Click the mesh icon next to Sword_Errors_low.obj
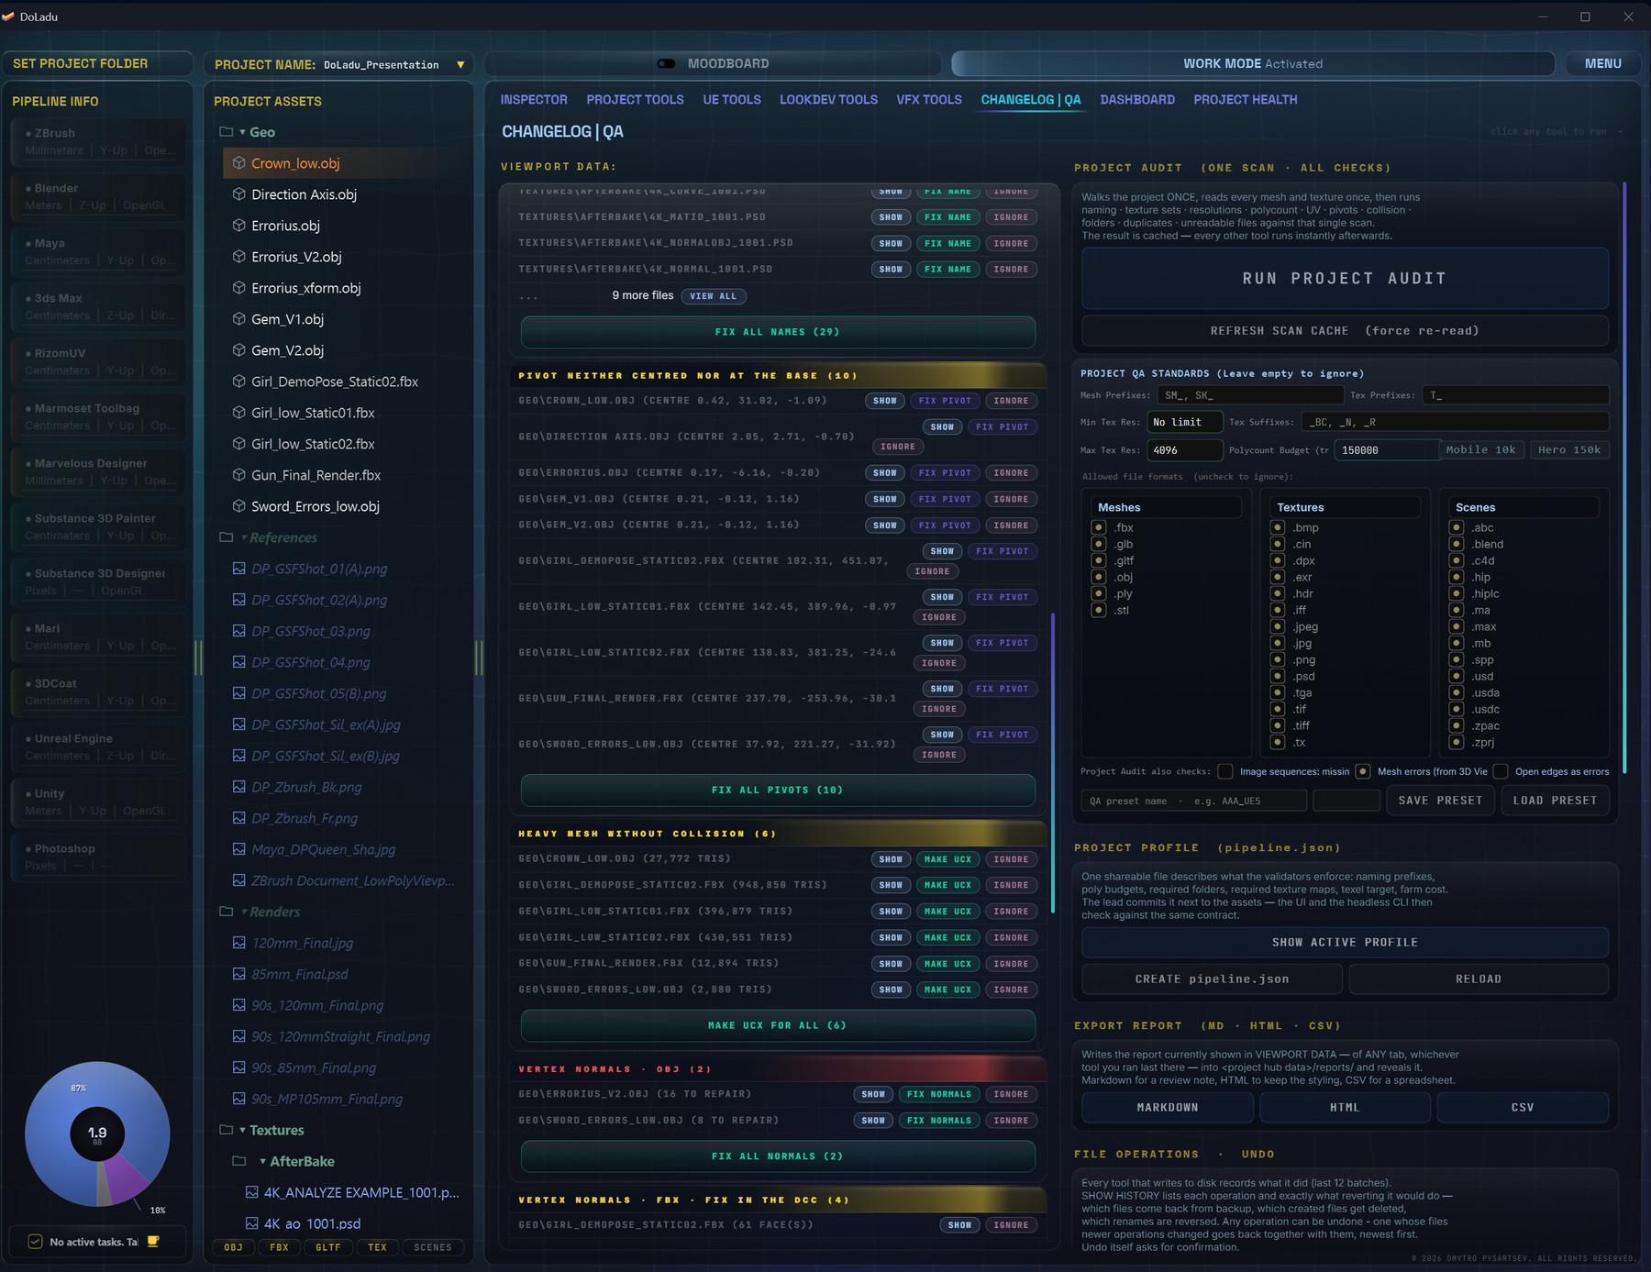Screen dimensions: 1651x1272 pos(238,506)
